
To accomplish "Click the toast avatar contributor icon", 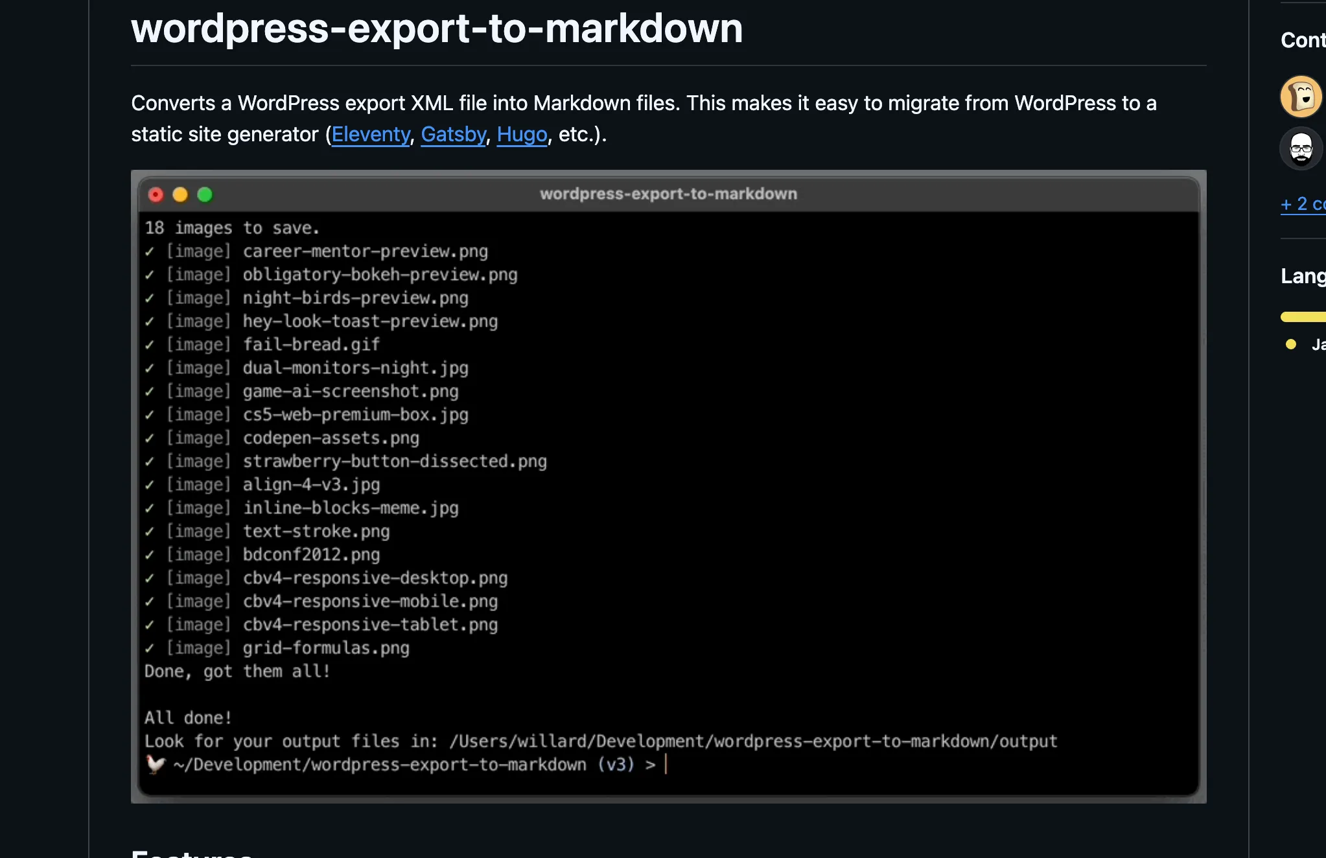I will tap(1301, 97).
